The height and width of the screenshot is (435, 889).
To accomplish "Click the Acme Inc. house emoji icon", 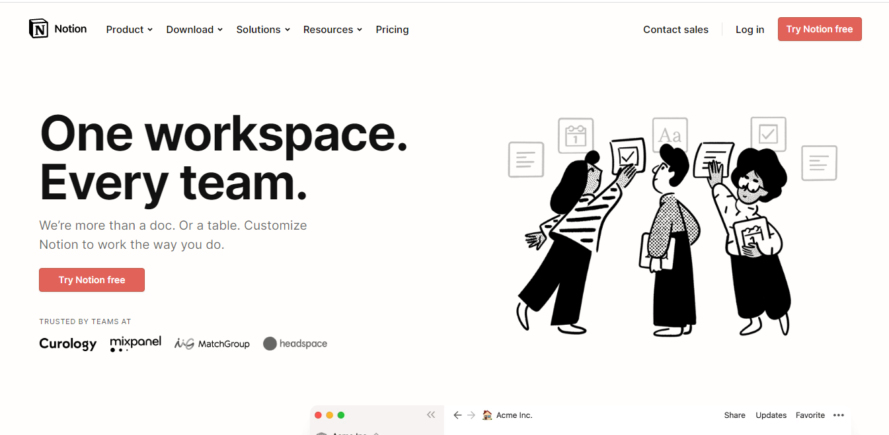I will pyautogui.click(x=487, y=415).
